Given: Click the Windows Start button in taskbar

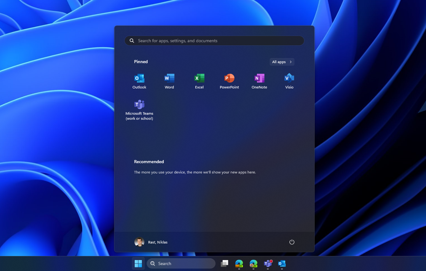Looking at the screenshot, I should coord(138,263).
